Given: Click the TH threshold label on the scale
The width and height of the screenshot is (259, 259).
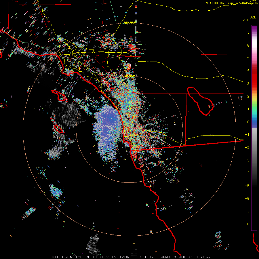Looking at the screenshot, I should point(247,224).
